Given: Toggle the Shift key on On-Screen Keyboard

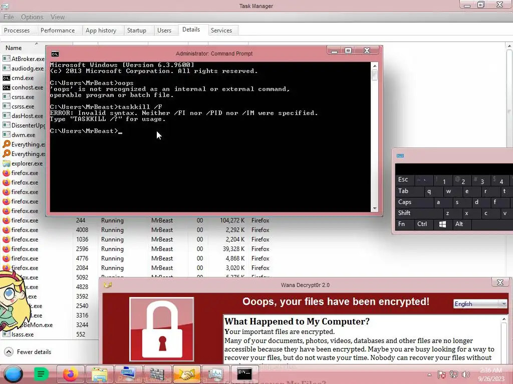Looking at the screenshot, I should pyautogui.click(x=418, y=213).
